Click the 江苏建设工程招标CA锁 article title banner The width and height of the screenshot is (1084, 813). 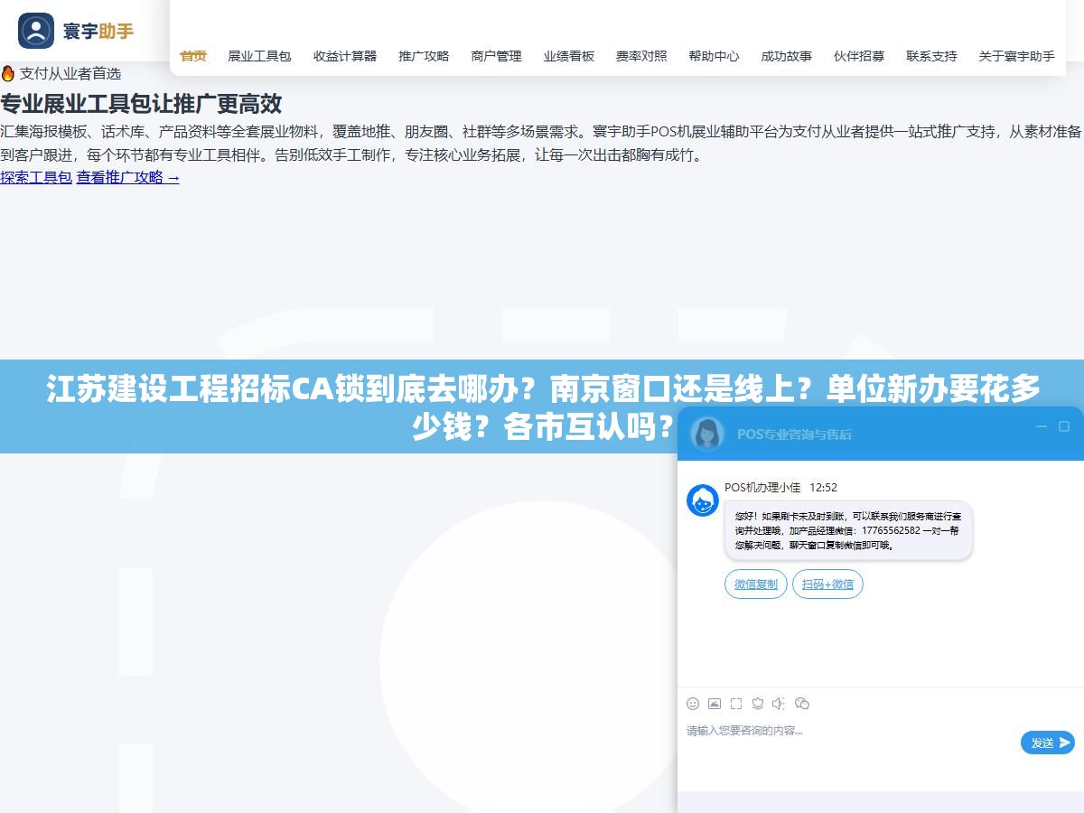[x=542, y=406]
